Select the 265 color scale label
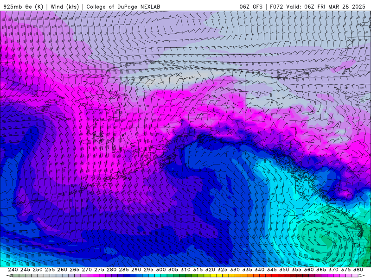The width and height of the screenshot is (371, 278). [75, 270]
